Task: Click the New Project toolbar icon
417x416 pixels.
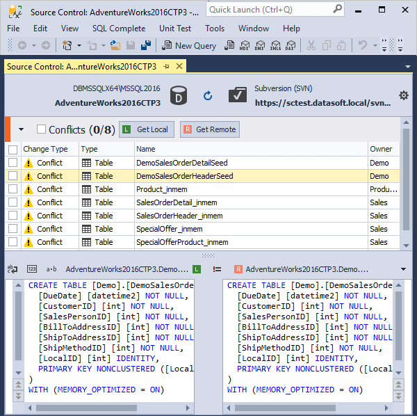Action: [67, 45]
